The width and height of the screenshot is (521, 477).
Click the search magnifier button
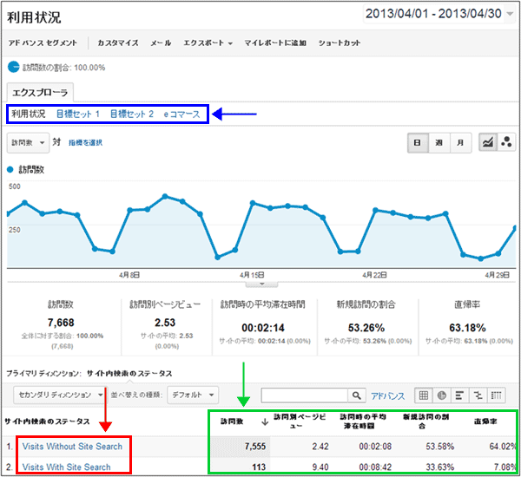(358, 395)
